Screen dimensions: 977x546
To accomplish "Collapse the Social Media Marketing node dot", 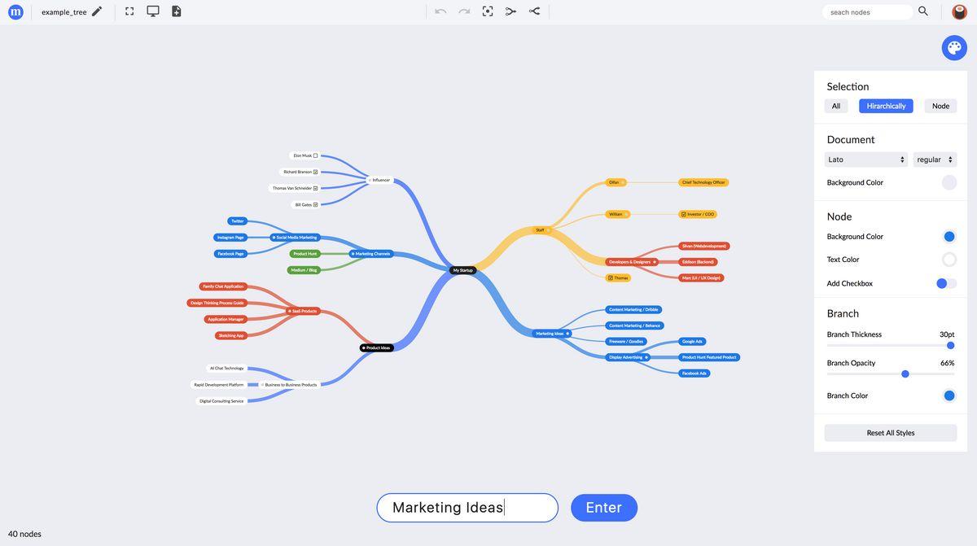I will coord(274,238).
